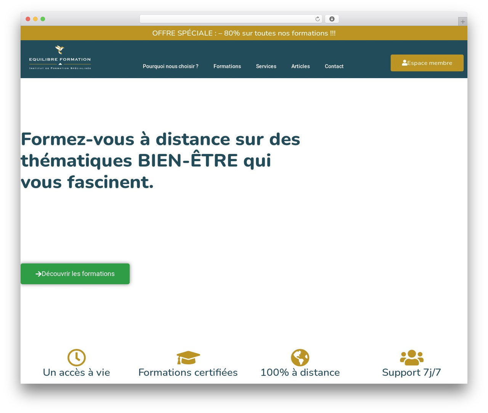Reload the page using the refresh icon
This screenshot has width=488, height=413.
coord(318,19)
